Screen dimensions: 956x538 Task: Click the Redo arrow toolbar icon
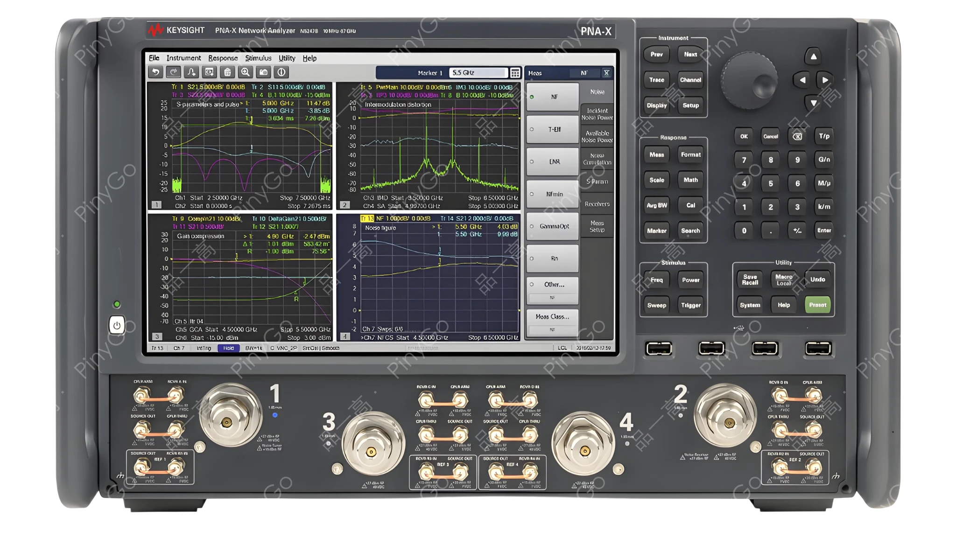(174, 71)
